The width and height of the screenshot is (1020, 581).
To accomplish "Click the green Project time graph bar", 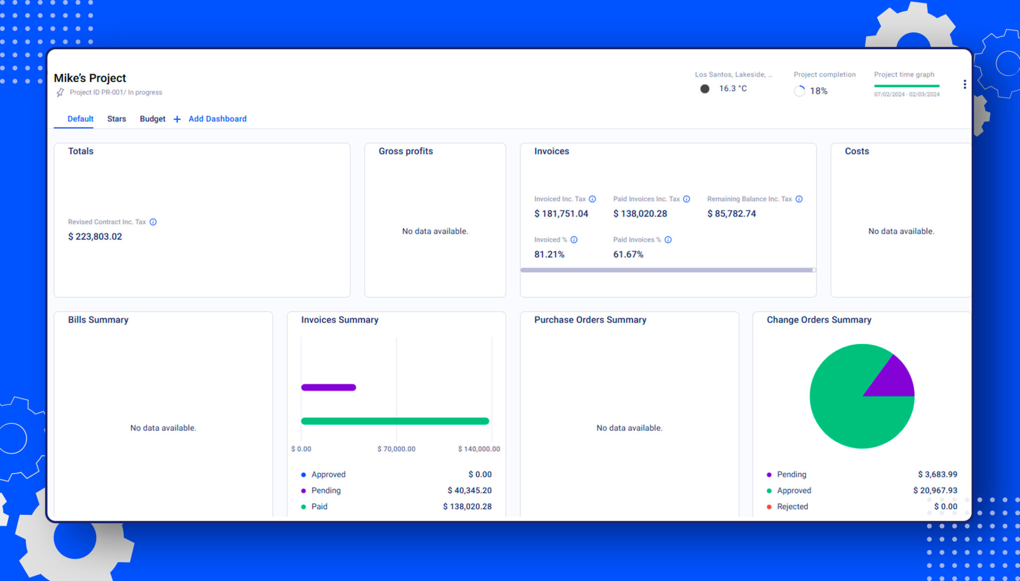I will 907,86.
